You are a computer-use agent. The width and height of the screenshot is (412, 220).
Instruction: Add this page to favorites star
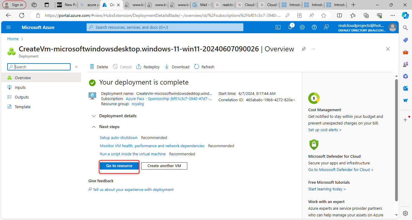click(324, 15)
